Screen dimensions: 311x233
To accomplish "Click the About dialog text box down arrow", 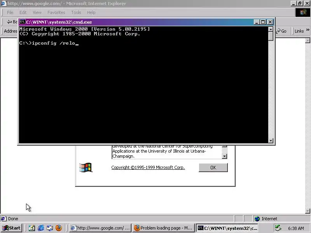I will [x=224, y=156].
